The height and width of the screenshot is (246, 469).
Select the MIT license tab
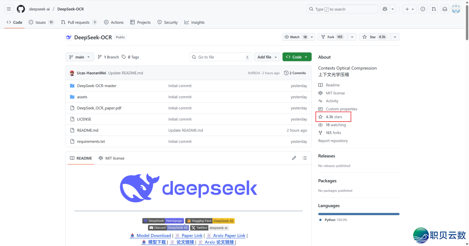pos(112,159)
